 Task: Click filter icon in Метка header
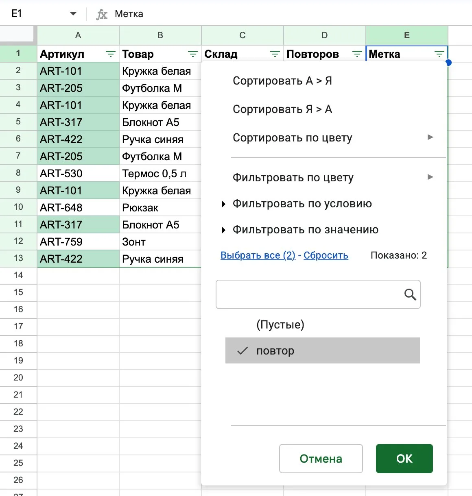point(439,54)
